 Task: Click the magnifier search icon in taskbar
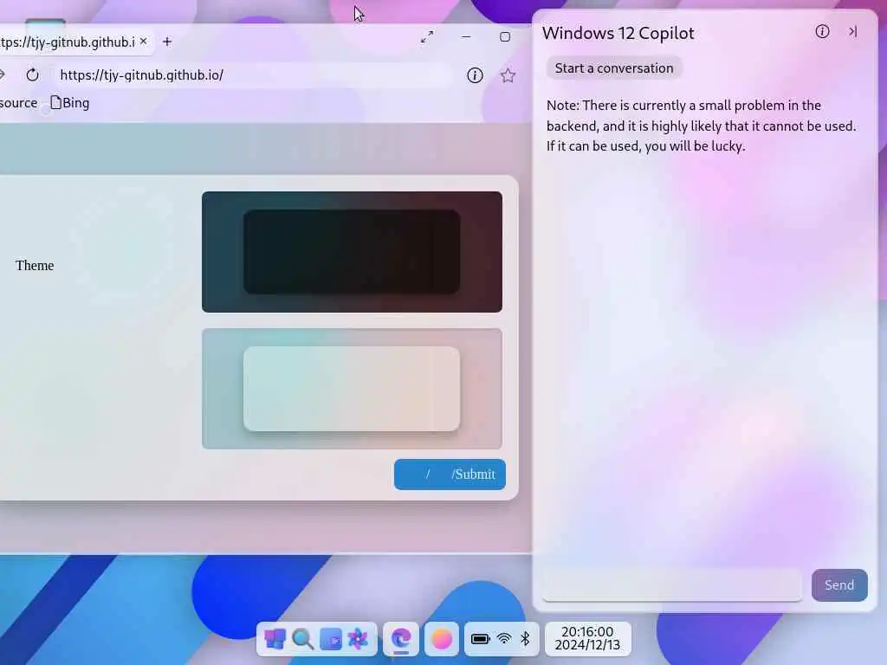point(302,639)
